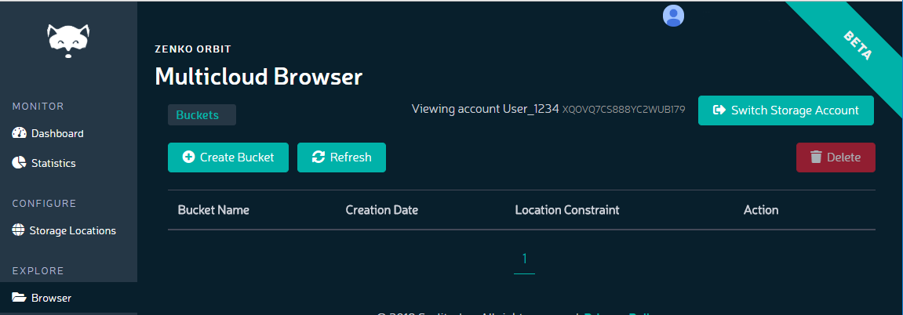Click the Action column header

(x=761, y=210)
